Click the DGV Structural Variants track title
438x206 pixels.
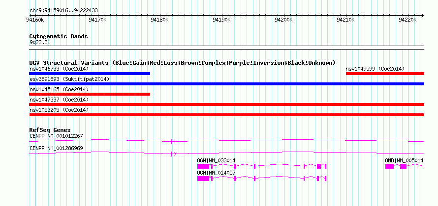[x=183, y=63]
